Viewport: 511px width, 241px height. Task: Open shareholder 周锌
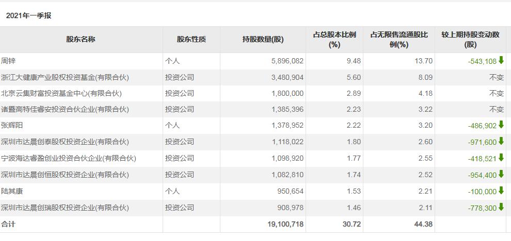(9, 61)
